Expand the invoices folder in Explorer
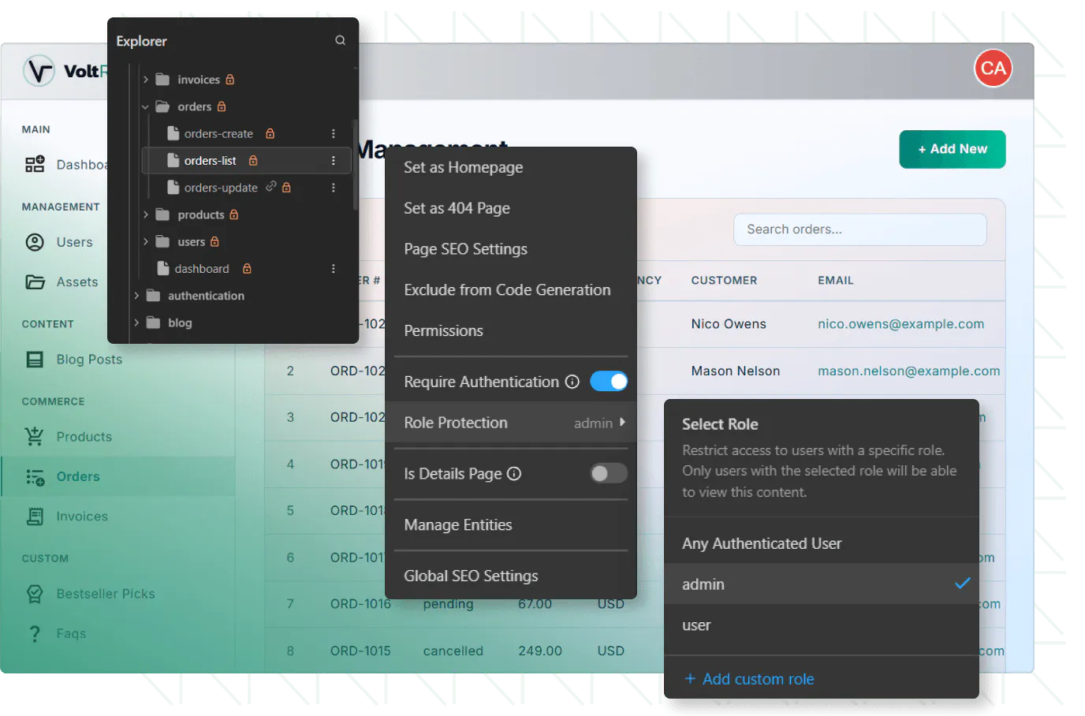 tap(146, 80)
